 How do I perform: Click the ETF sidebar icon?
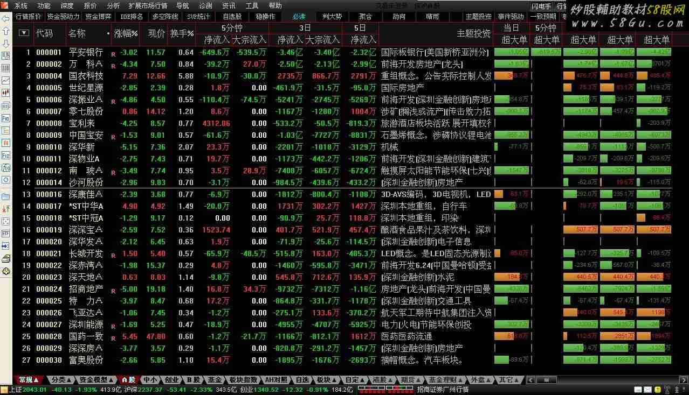tap(6, 234)
